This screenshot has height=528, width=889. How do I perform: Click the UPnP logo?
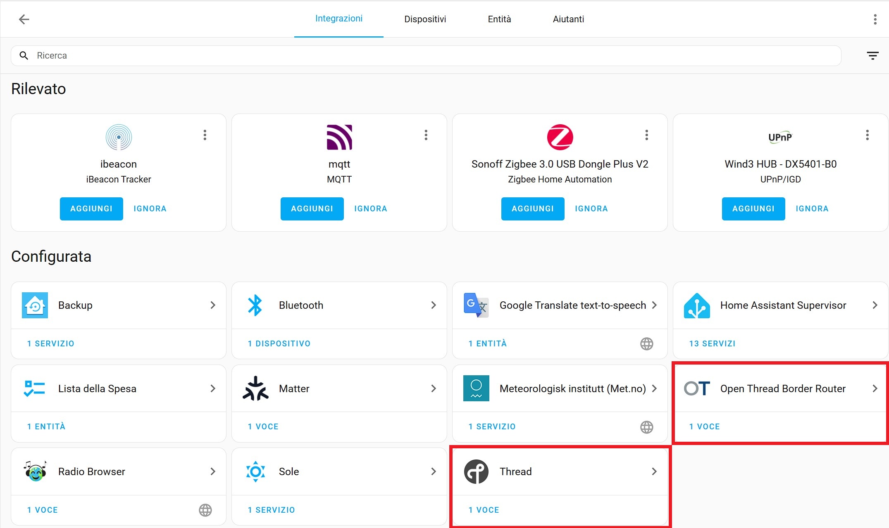tap(780, 137)
